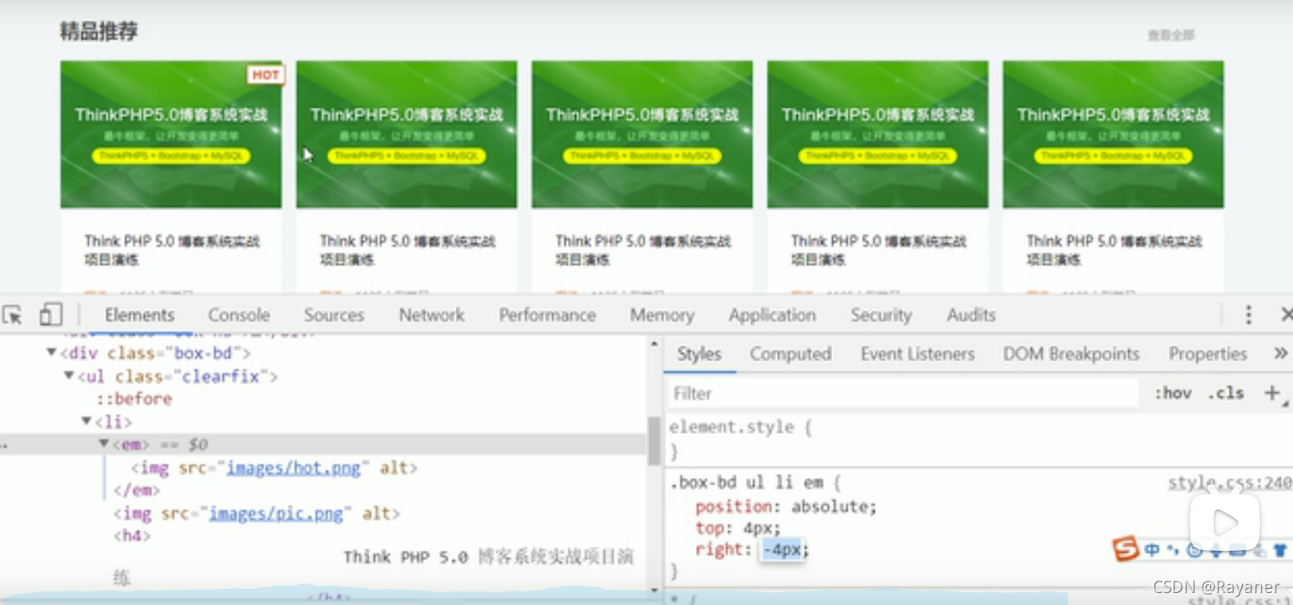
Task: Show more Styles panel tabs with the chevron
Action: pos(1280,354)
